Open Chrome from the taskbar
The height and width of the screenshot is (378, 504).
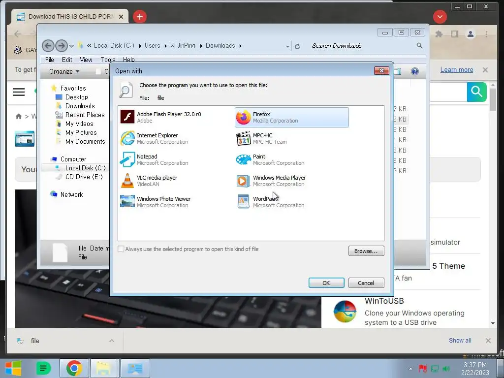tap(74, 368)
